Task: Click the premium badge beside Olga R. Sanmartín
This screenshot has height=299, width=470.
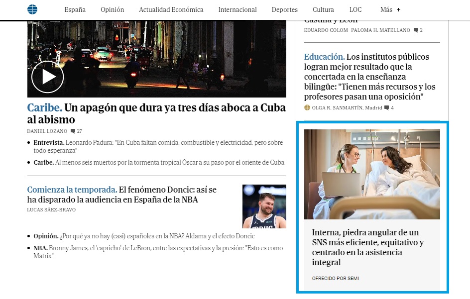Action: click(x=307, y=107)
